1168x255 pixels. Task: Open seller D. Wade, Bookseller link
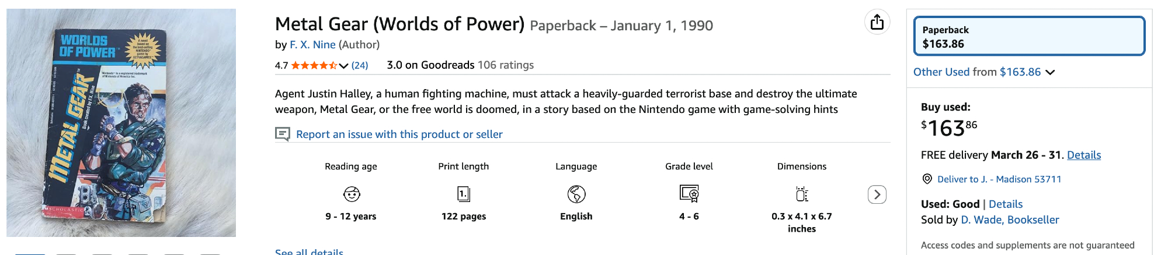coord(1010,219)
